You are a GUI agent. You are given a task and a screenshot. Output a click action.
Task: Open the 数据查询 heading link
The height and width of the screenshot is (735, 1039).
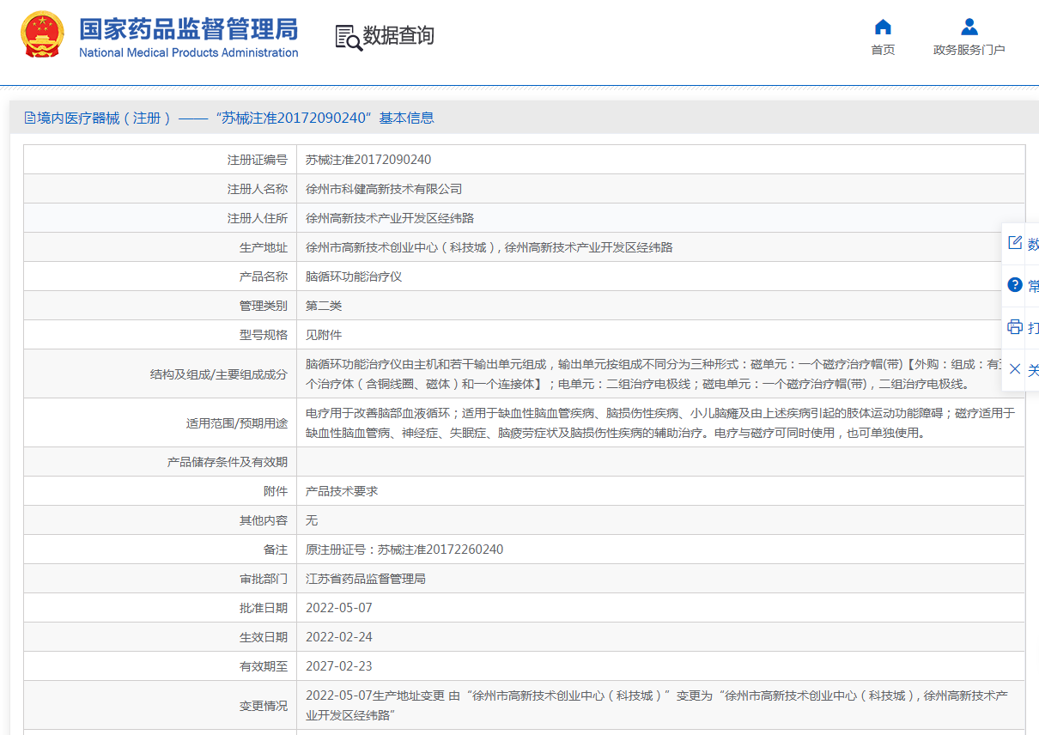(398, 36)
